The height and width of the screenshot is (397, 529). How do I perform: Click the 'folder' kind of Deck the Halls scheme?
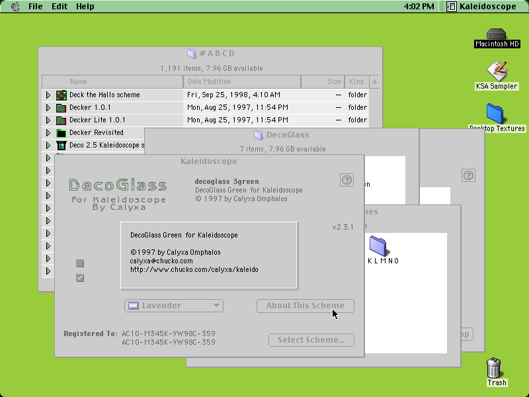[357, 95]
